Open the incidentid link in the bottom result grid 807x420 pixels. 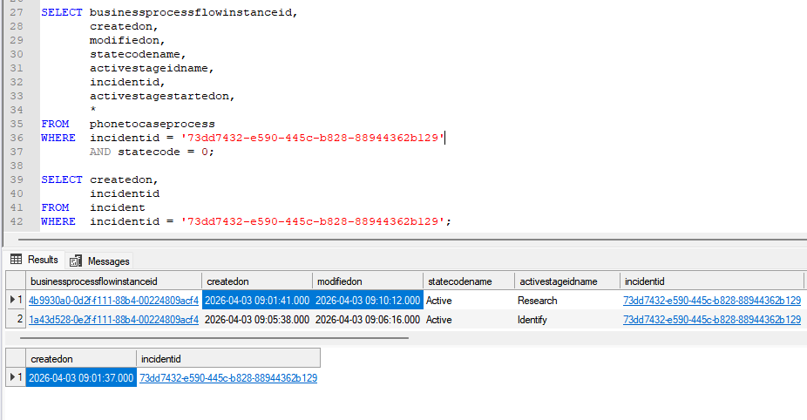(227, 378)
